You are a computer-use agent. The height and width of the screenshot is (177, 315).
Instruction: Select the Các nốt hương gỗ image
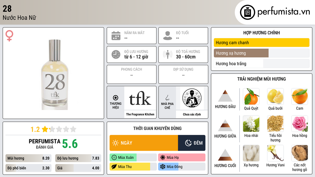pos(300,153)
